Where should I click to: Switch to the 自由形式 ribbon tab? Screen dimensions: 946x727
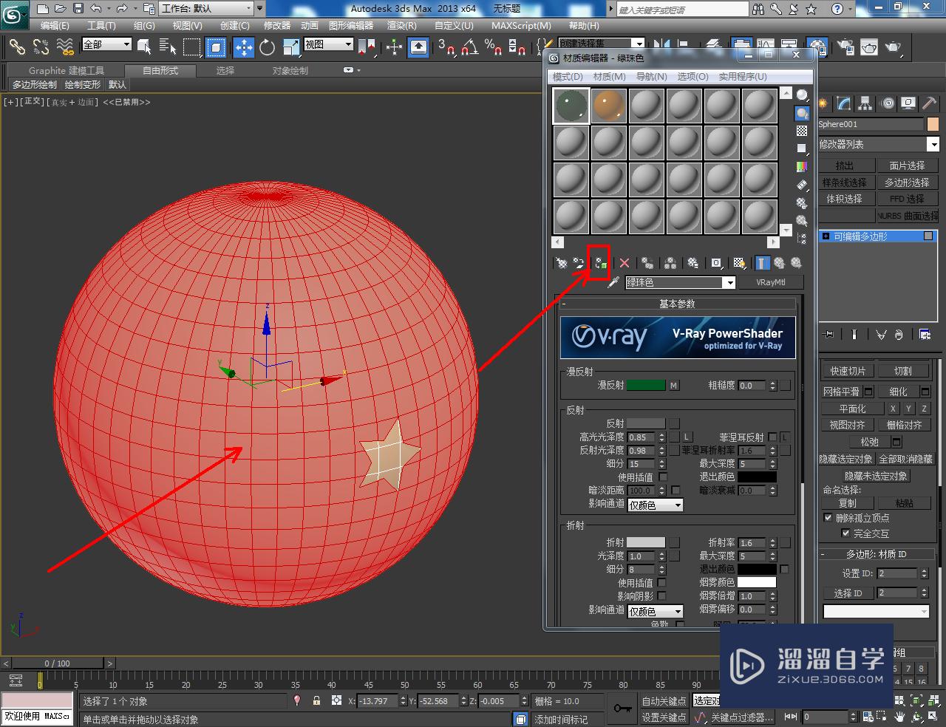tap(160, 71)
